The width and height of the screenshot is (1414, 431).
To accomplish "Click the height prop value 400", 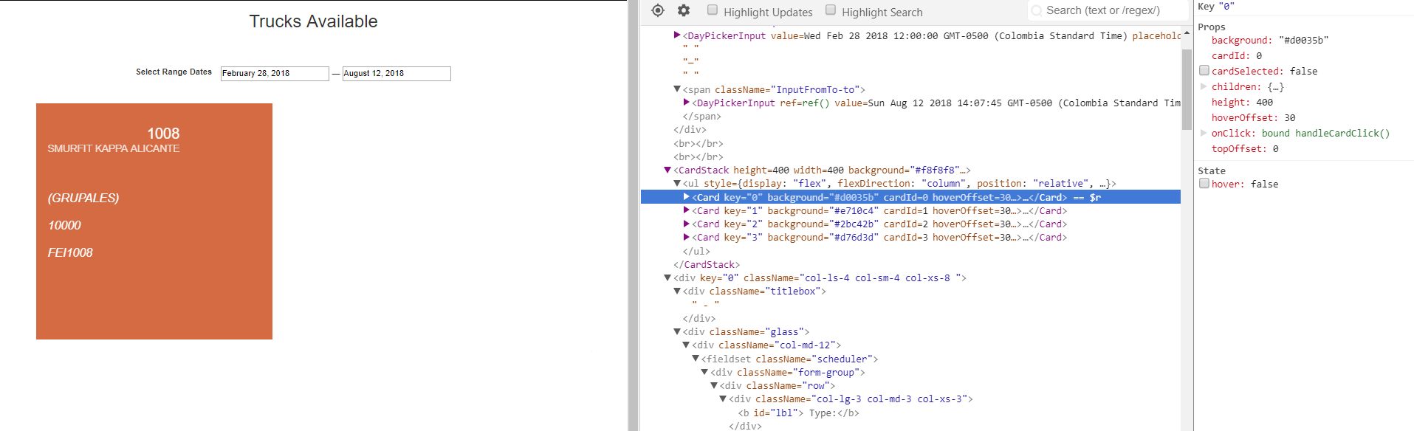I will tap(1264, 102).
